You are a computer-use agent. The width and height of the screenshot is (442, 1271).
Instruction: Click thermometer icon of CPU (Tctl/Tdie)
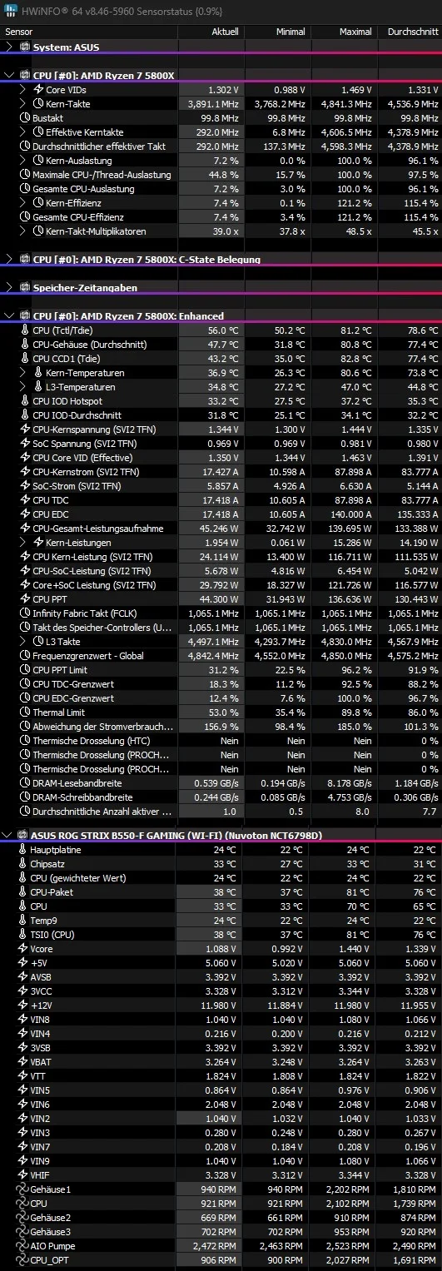click(24, 330)
